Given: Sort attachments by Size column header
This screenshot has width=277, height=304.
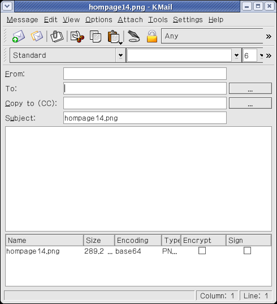Looking at the screenshot, I should [x=99, y=241].
